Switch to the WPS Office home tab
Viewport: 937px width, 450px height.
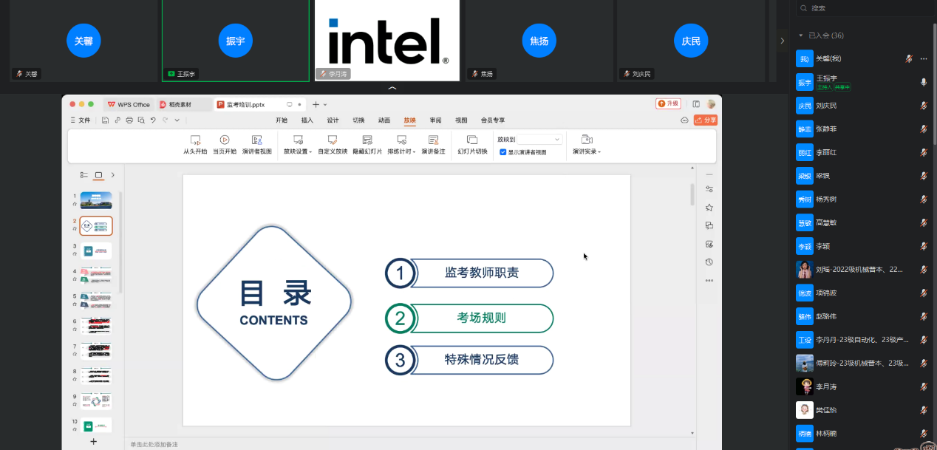[129, 105]
